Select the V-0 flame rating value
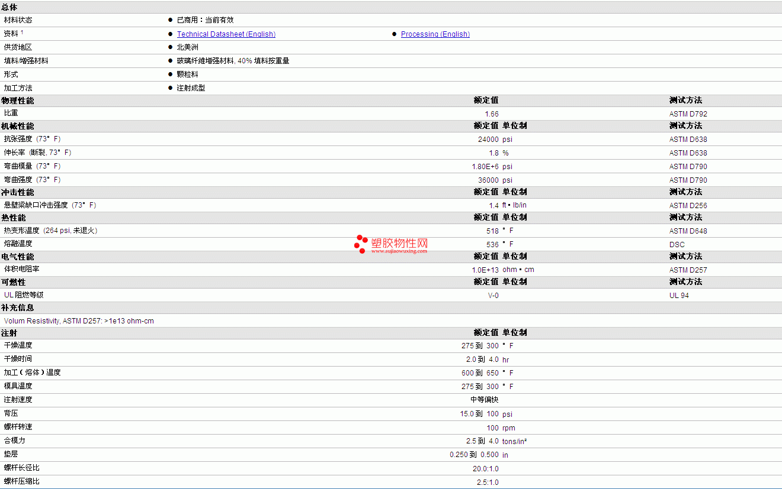Screen dimensions: 782x489 click(x=493, y=295)
